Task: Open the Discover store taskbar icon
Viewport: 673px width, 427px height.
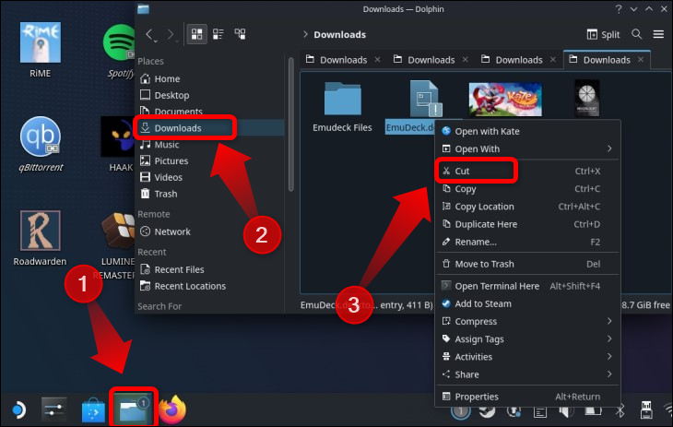Action: point(95,409)
